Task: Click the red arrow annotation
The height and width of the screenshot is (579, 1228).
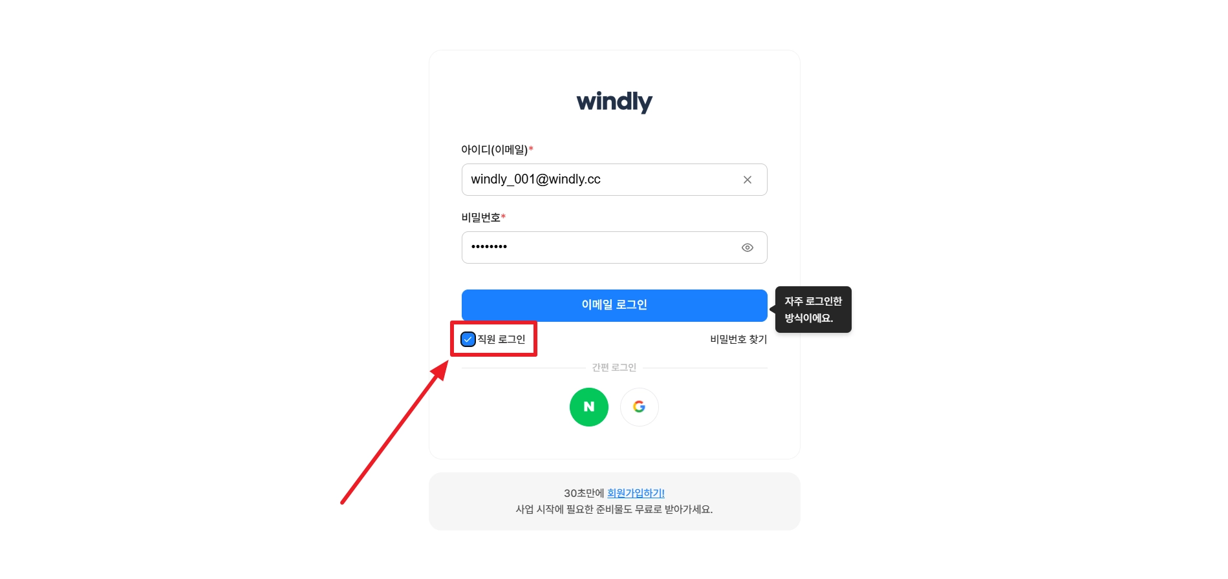Action: 394,432
